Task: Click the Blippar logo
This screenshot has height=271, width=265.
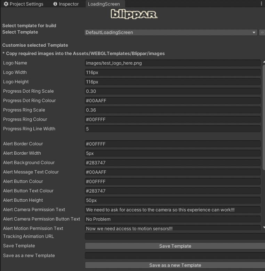Action: point(134,14)
